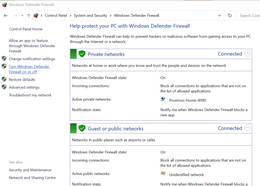The image size is (260, 186).
Task: Click the shield icon next to Restore defaults
Action: coord(4,79)
